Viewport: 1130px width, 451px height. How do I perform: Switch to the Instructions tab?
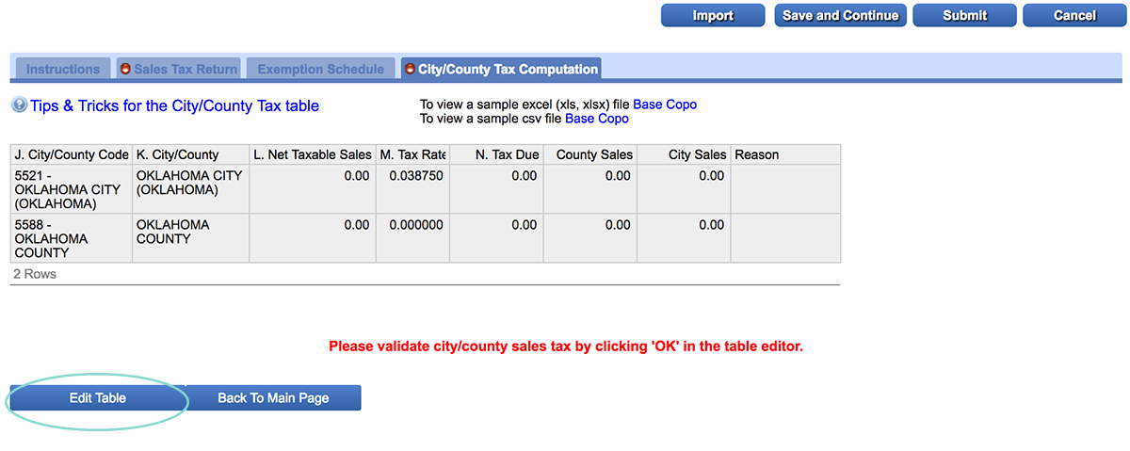coord(63,69)
